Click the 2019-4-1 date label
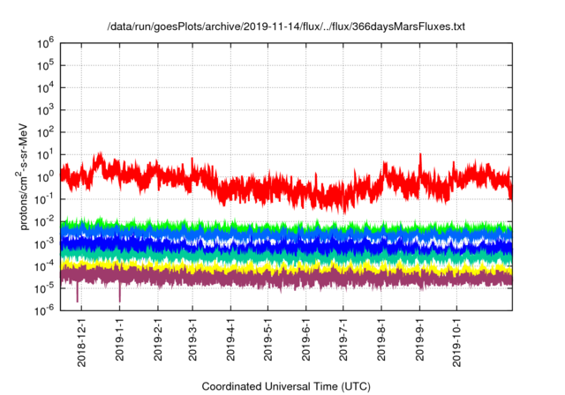This screenshot has height=395, width=565. [230, 339]
